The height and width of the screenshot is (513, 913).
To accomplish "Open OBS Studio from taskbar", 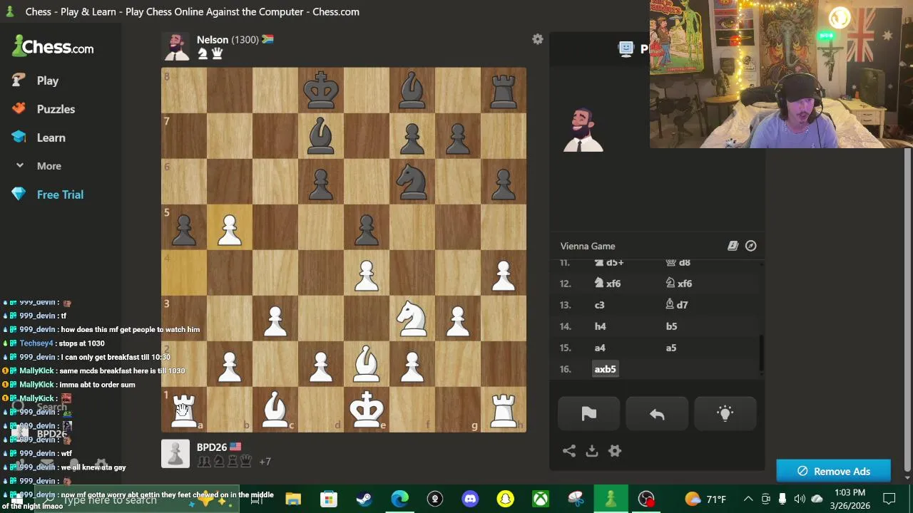I will [646, 499].
